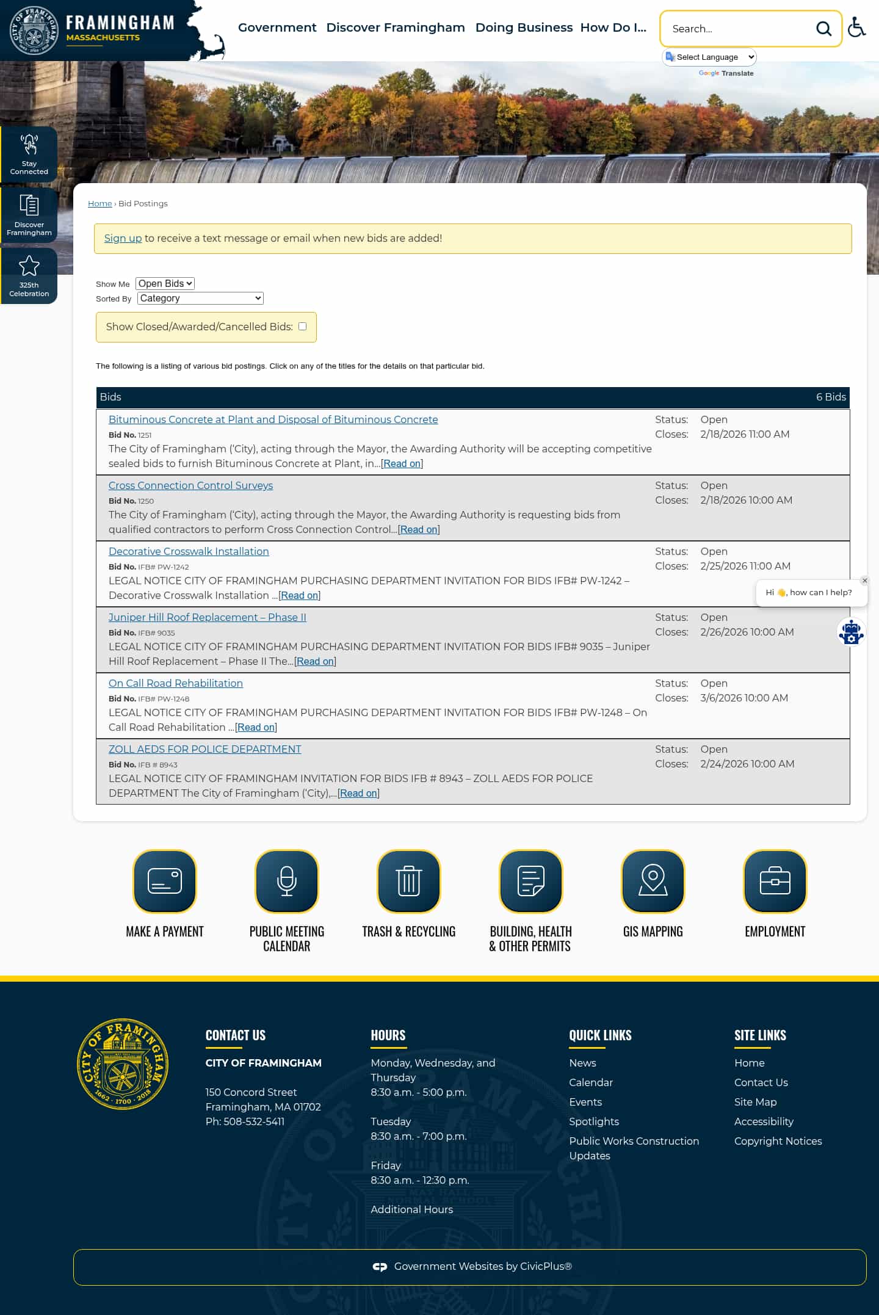879x1315 pixels.
Task: Click the search magnifier icon
Action: coord(823,29)
